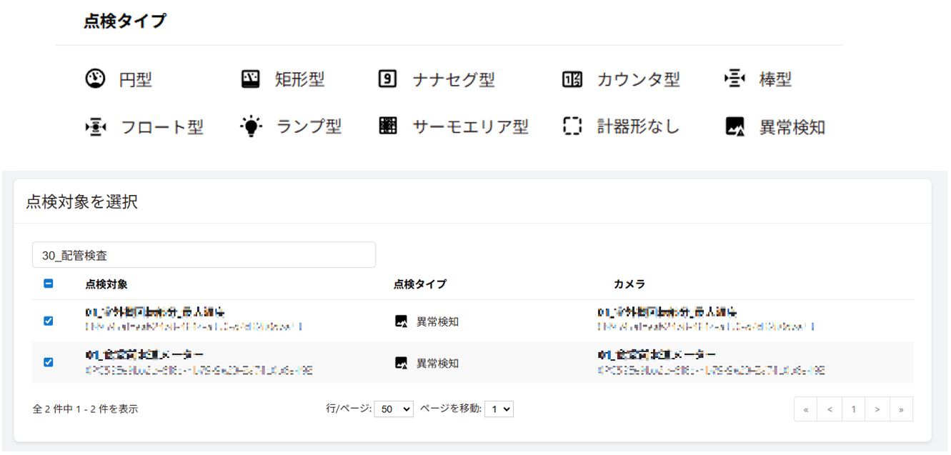Click the rectangular meter 矩形型 icon
951x455 pixels.
coord(251,79)
